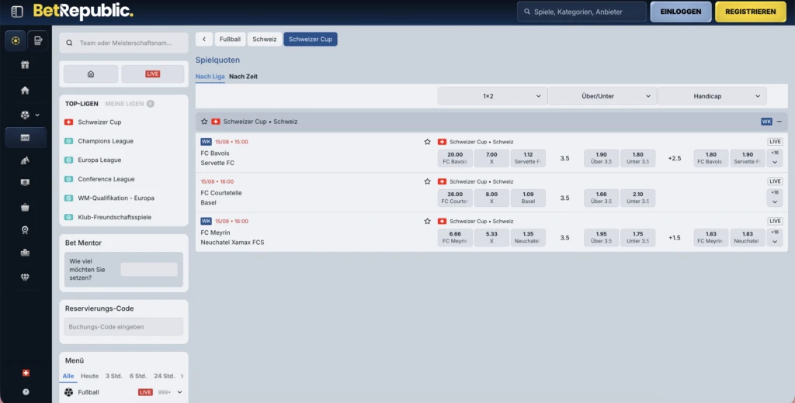
Task: Open the 1×2 market dropdown
Action: pyautogui.click(x=492, y=96)
